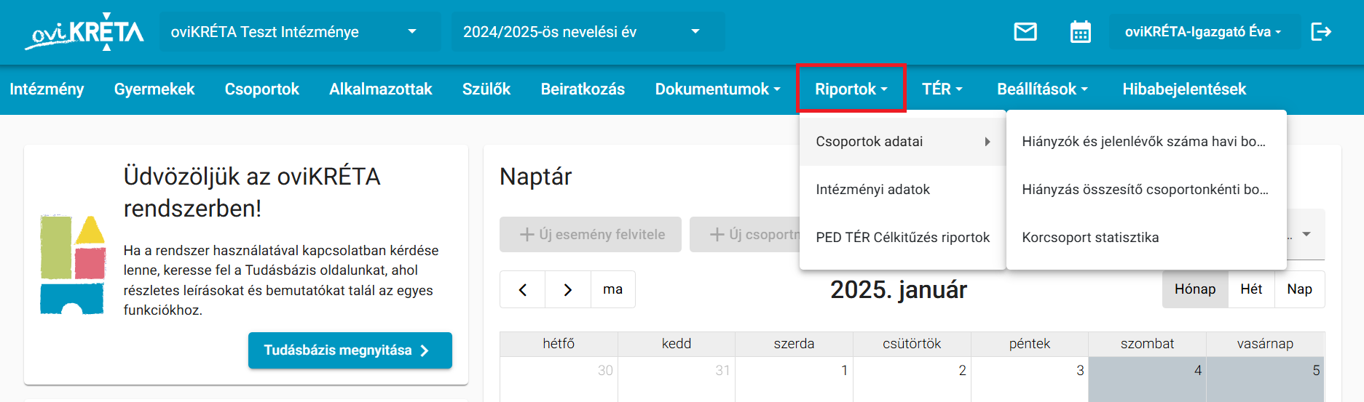
Task: Click the logout icon
Action: pos(1321,31)
